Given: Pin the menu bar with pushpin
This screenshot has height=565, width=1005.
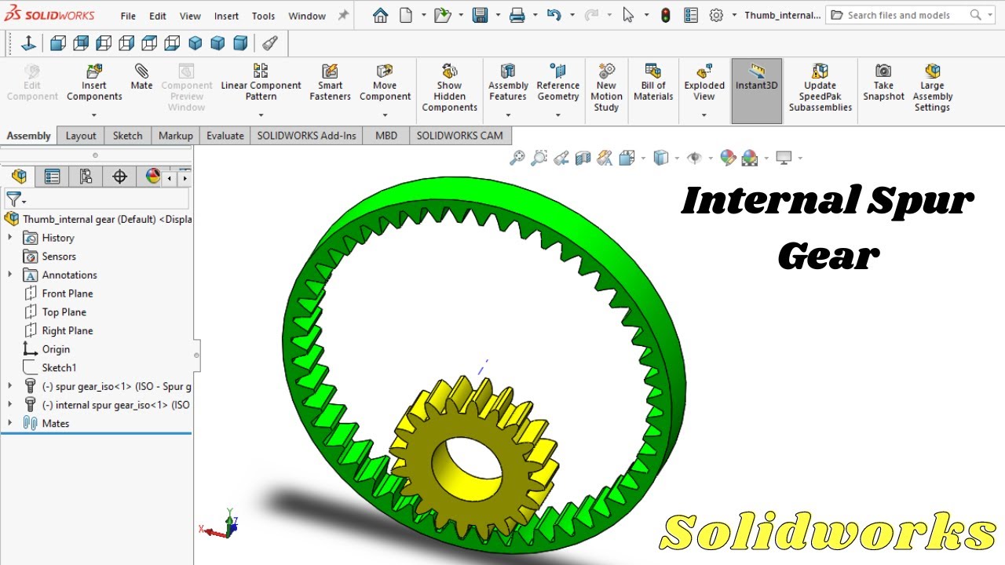Looking at the screenshot, I should (343, 15).
